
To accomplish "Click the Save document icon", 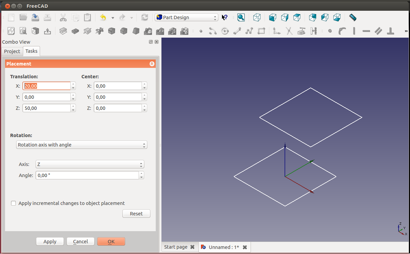I will click(35, 17).
